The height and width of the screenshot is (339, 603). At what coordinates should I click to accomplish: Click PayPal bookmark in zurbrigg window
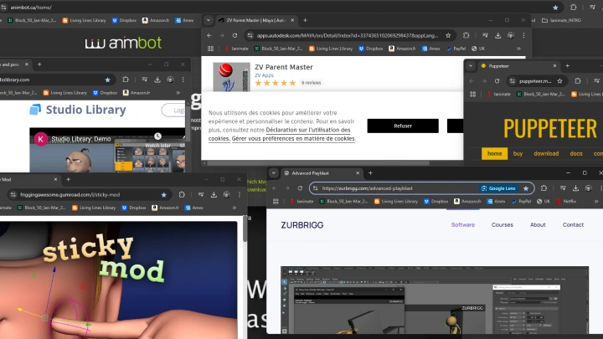(x=521, y=201)
